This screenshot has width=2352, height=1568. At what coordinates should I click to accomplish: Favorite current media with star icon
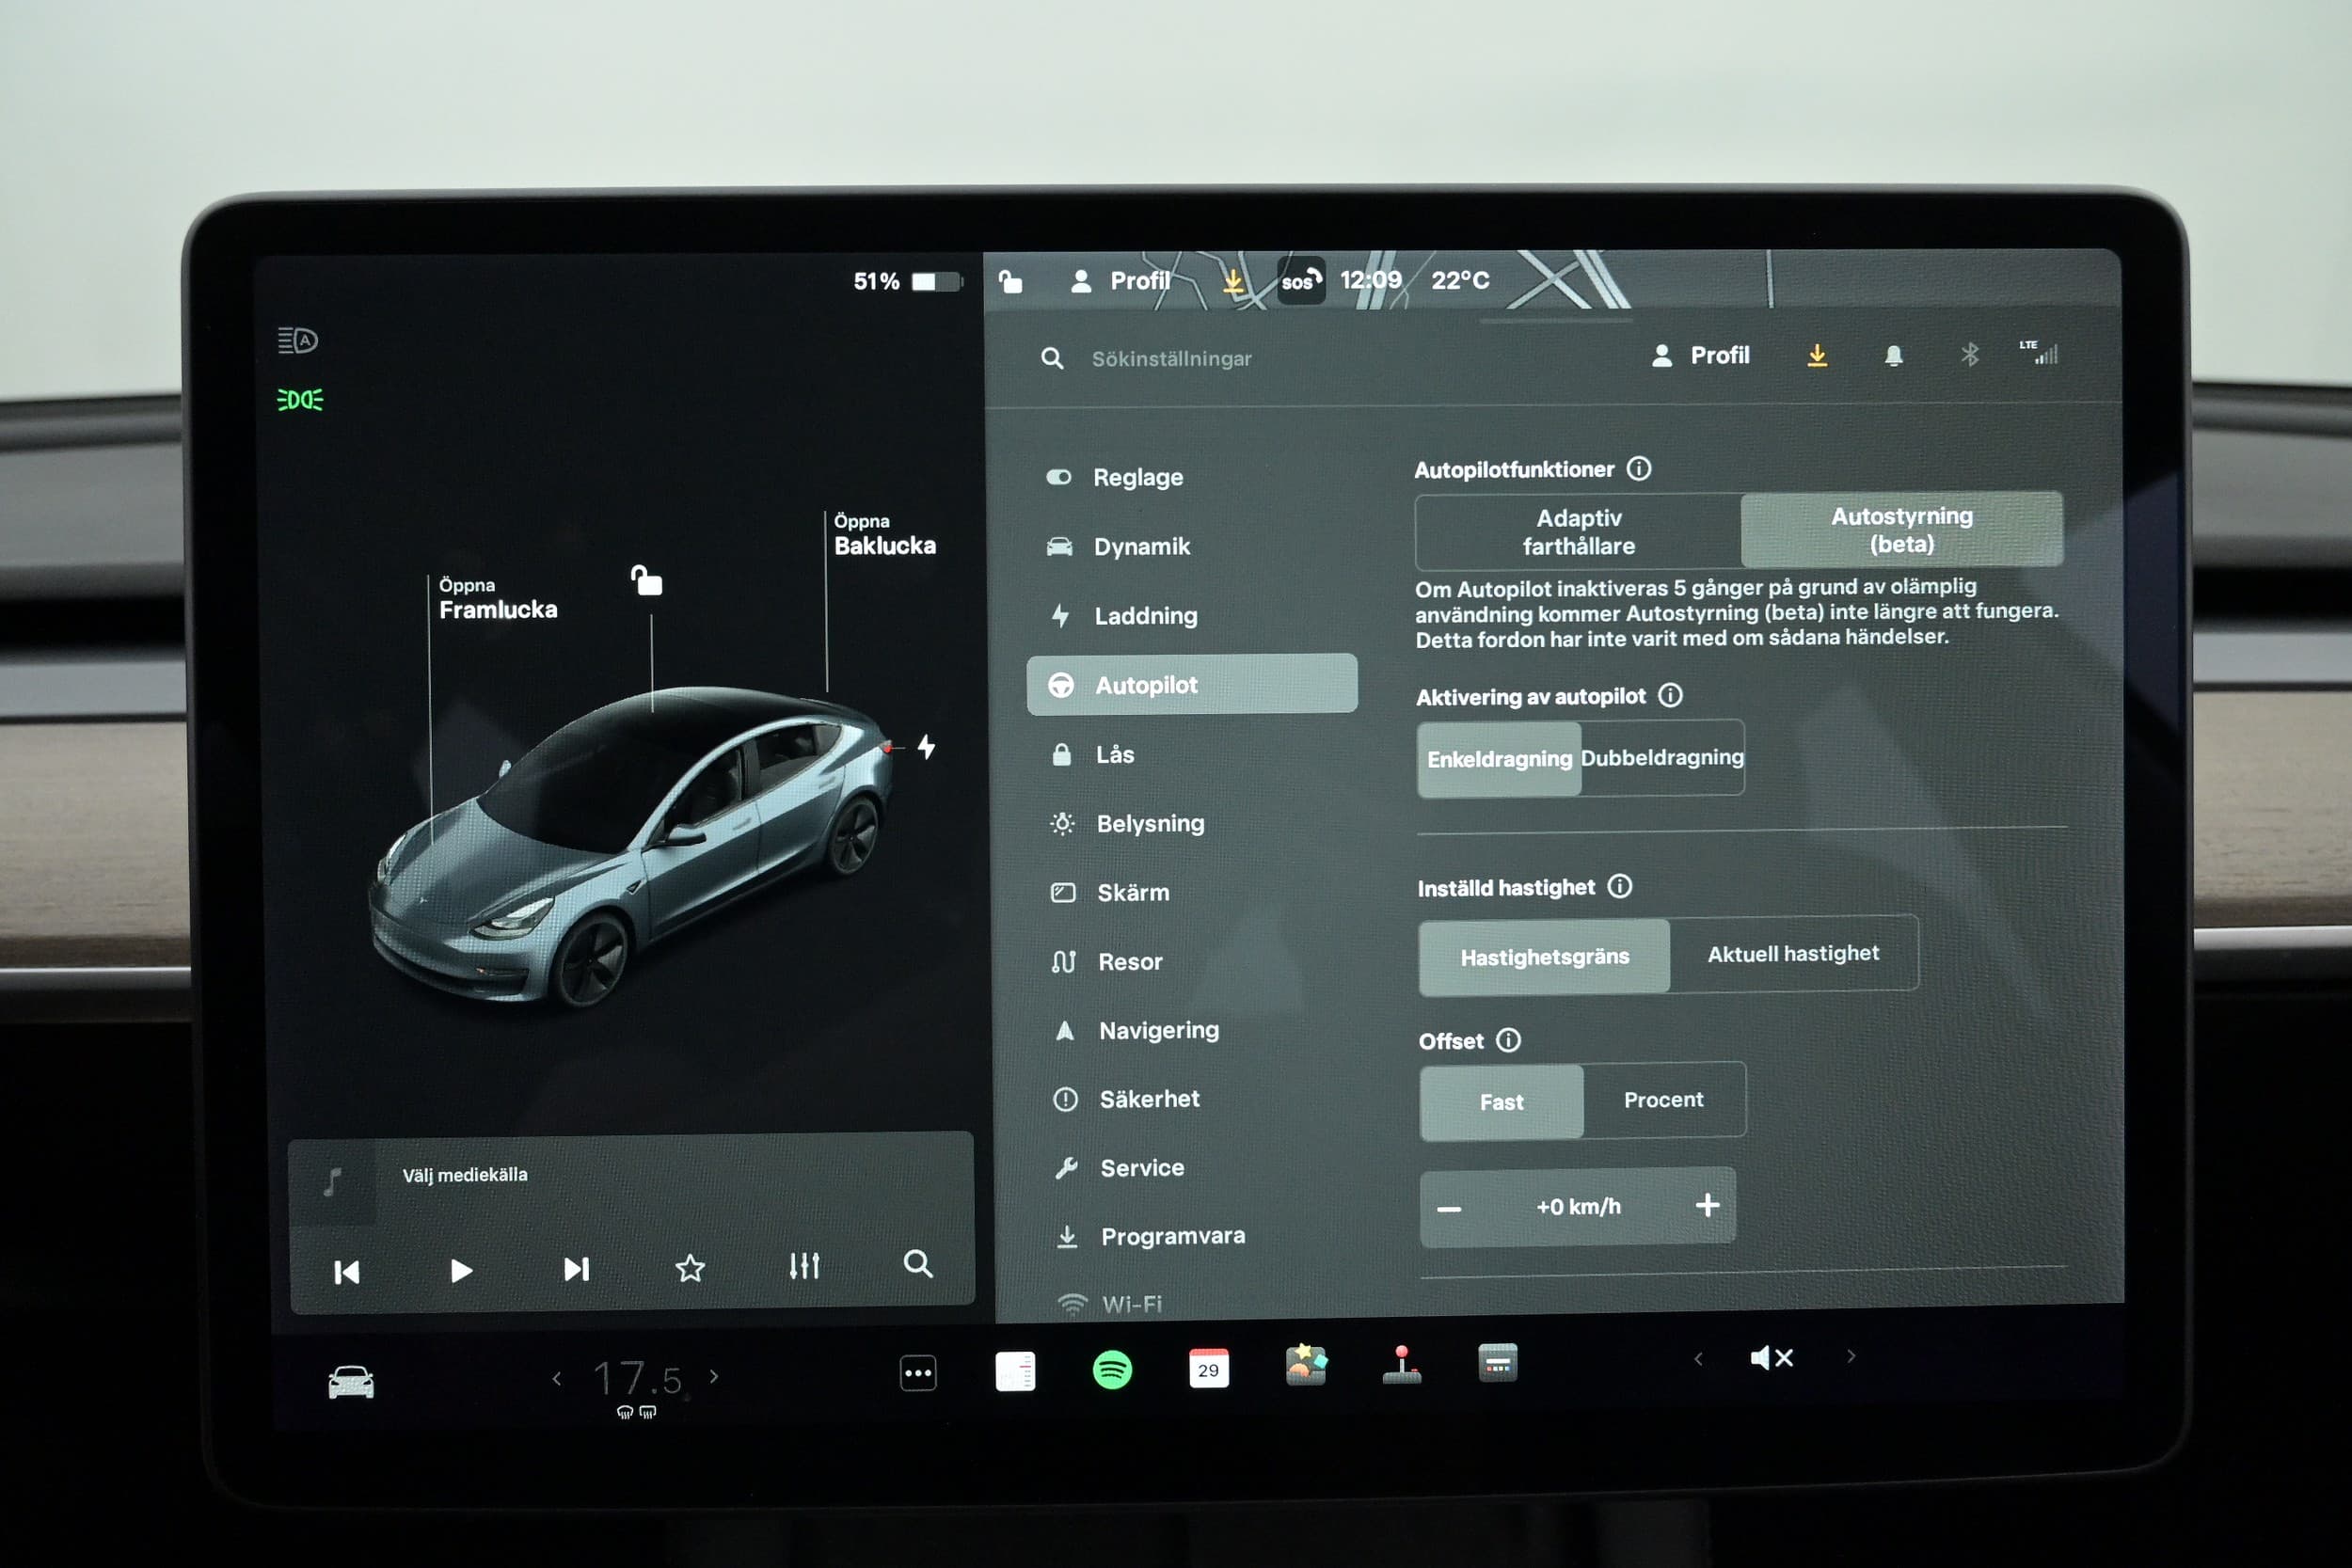[690, 1268]
